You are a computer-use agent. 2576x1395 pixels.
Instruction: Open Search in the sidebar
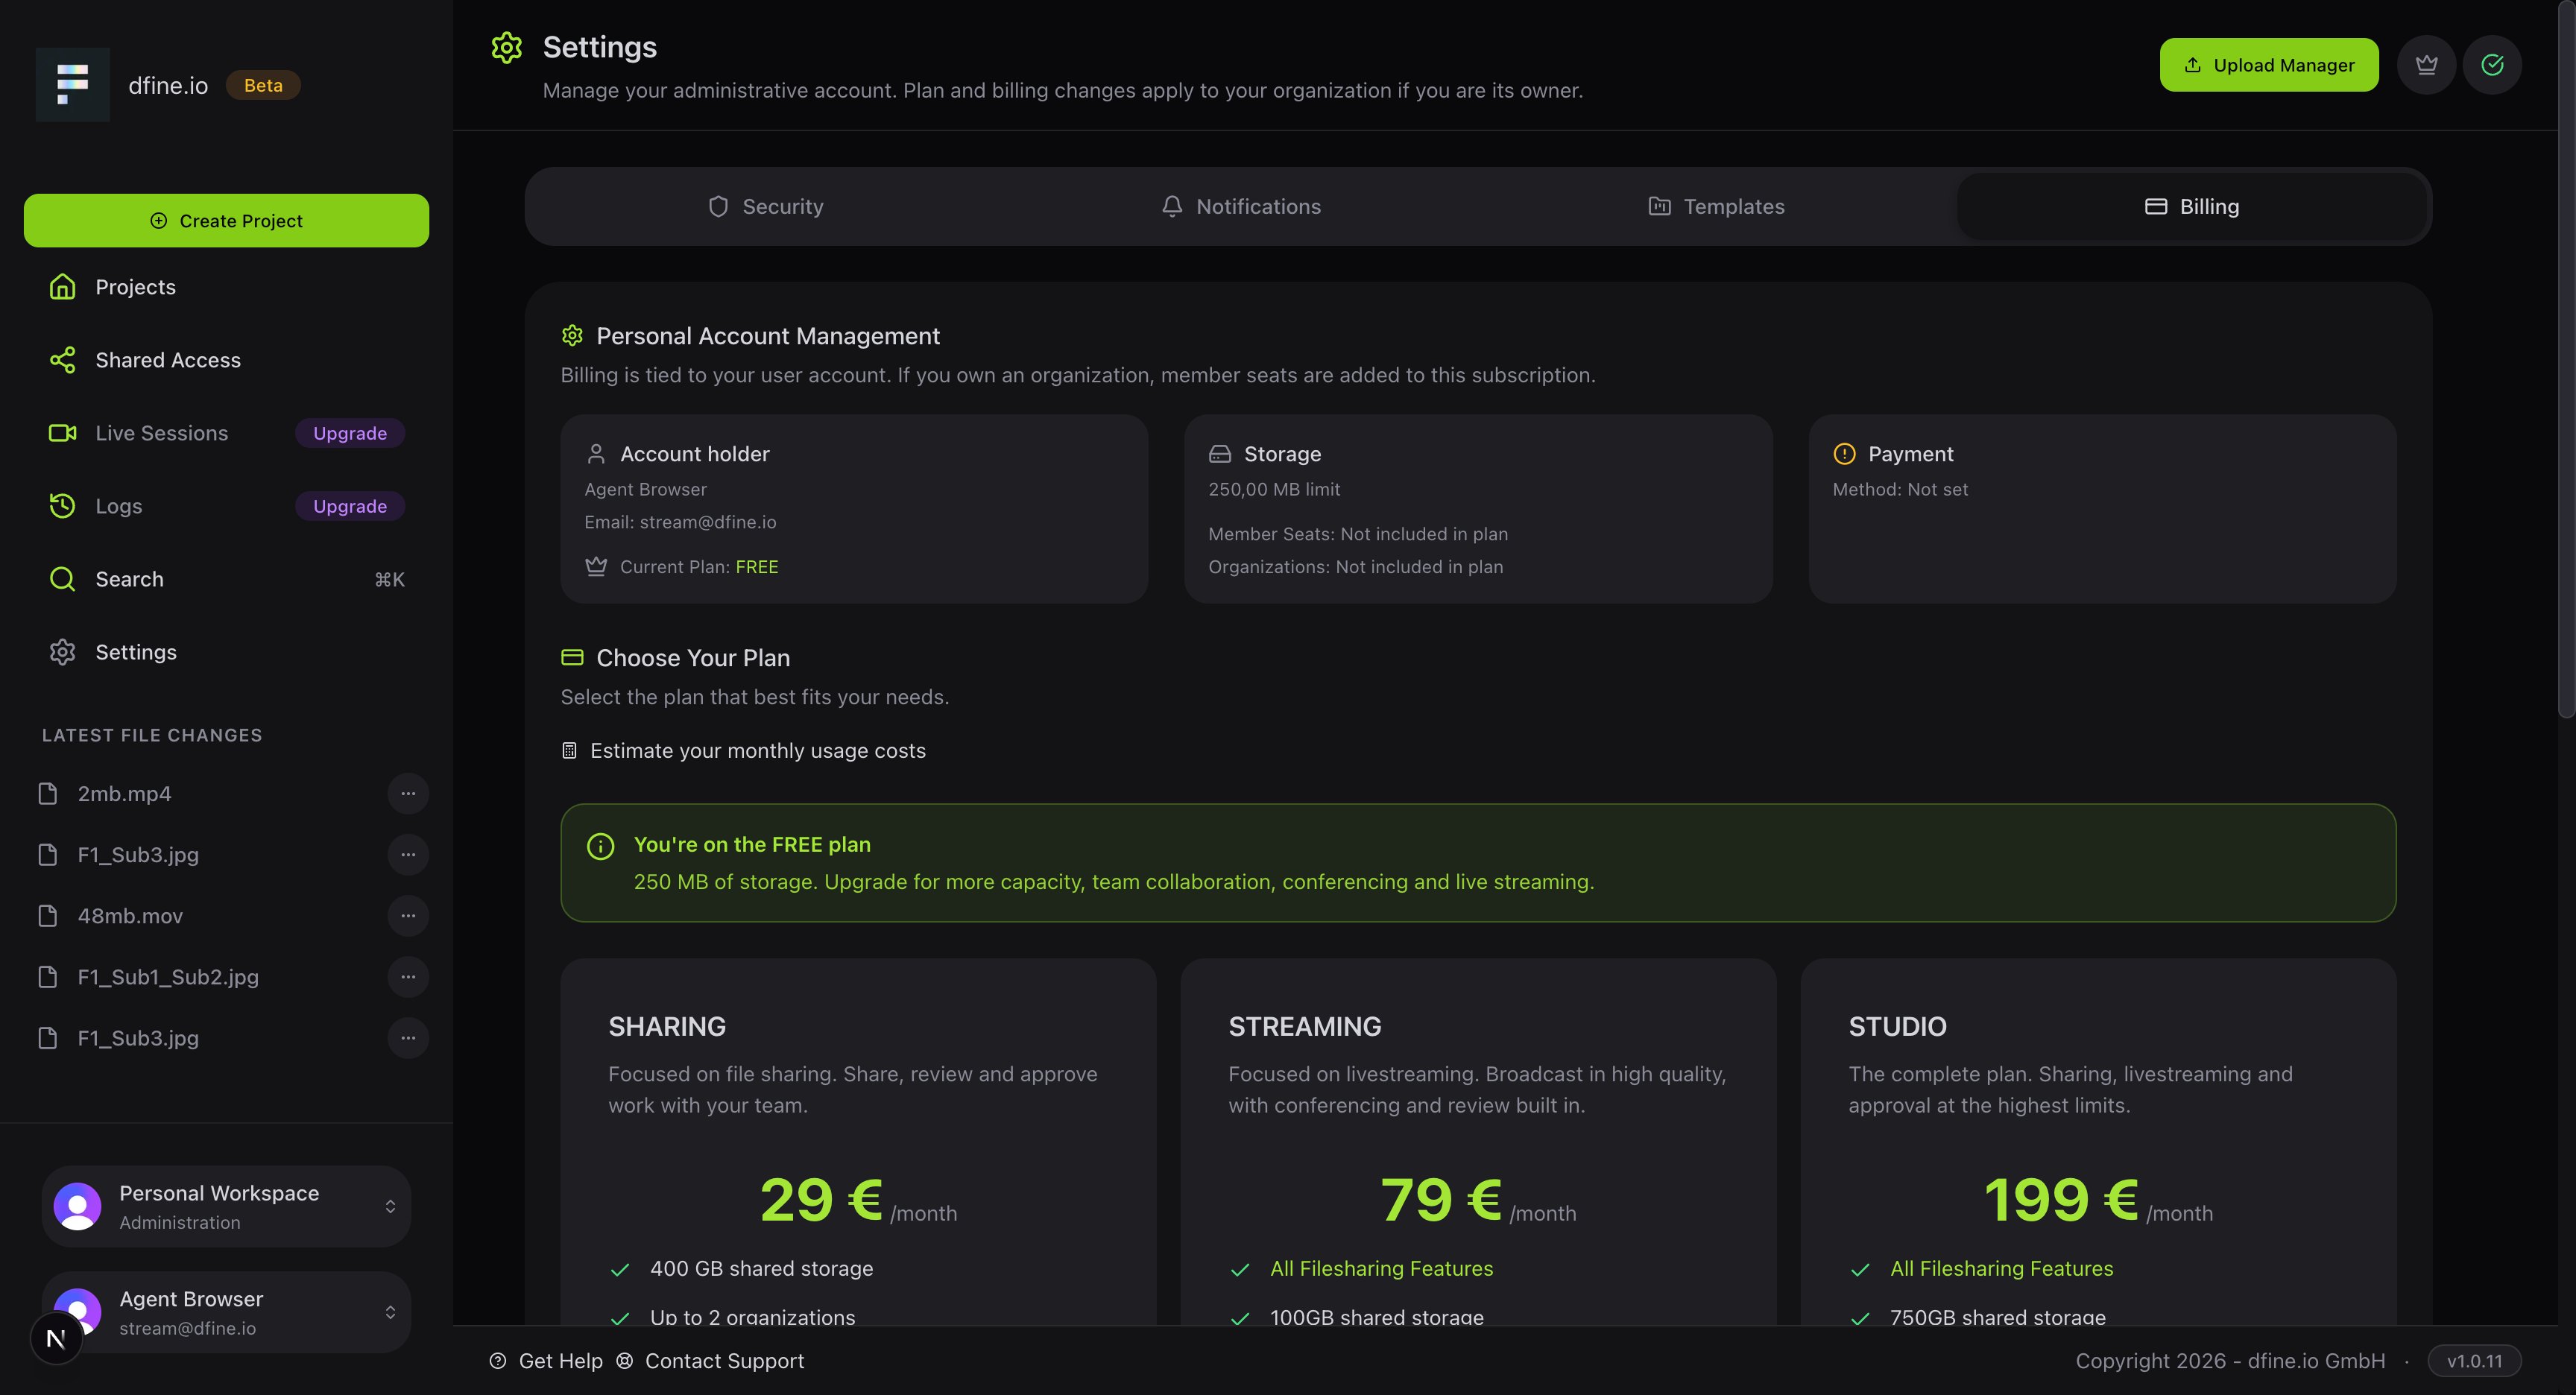pos(226,579)
